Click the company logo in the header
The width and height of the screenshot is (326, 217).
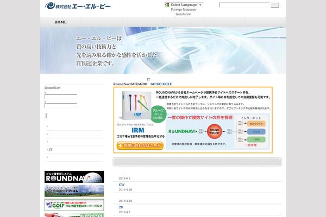click(78, 6)
